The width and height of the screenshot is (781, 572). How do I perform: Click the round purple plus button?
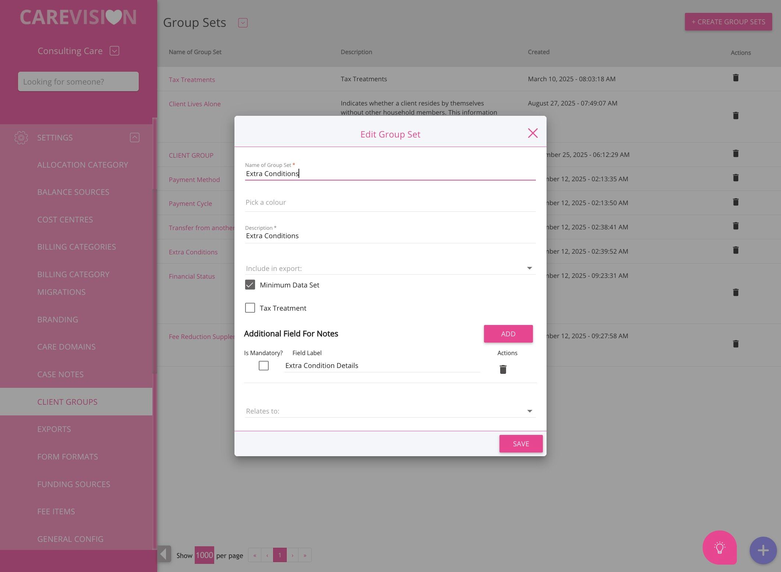pyautogui.click(x=763, y=550)
